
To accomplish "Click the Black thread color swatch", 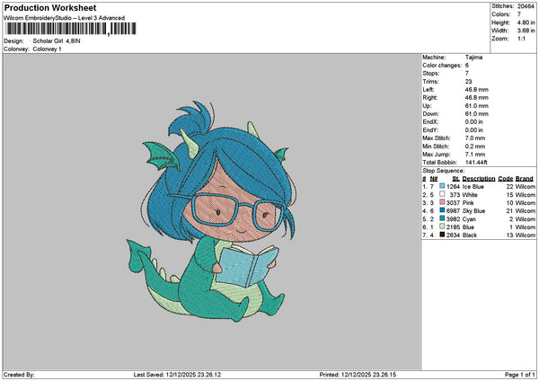I will [x=442, y=235].
